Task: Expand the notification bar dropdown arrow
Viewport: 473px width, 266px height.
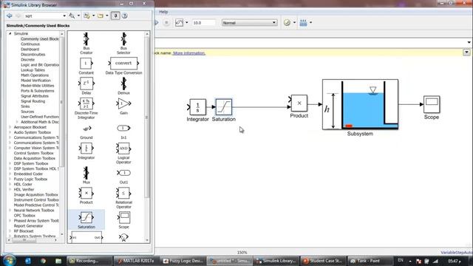Action: coord(466,52)
